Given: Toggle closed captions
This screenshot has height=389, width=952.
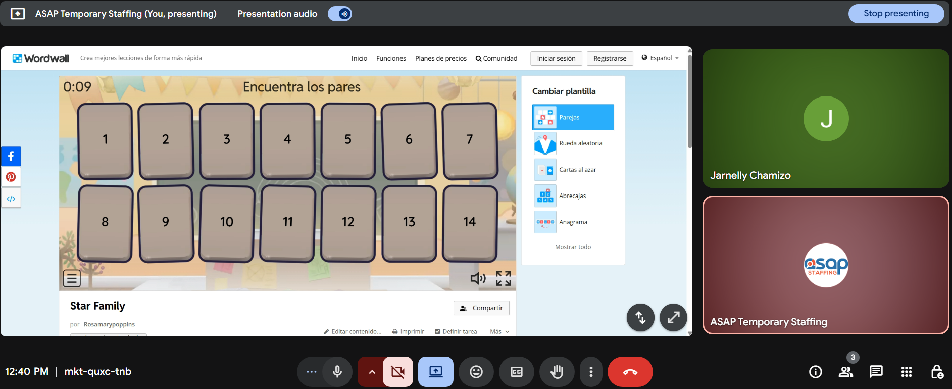Looking at the screenshot, I should point(516,372).
